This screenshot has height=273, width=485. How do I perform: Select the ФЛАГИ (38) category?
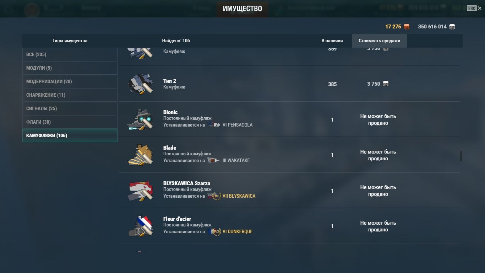70,122
